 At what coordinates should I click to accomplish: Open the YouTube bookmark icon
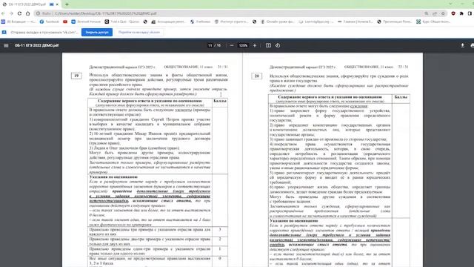(x=65, y=22)
